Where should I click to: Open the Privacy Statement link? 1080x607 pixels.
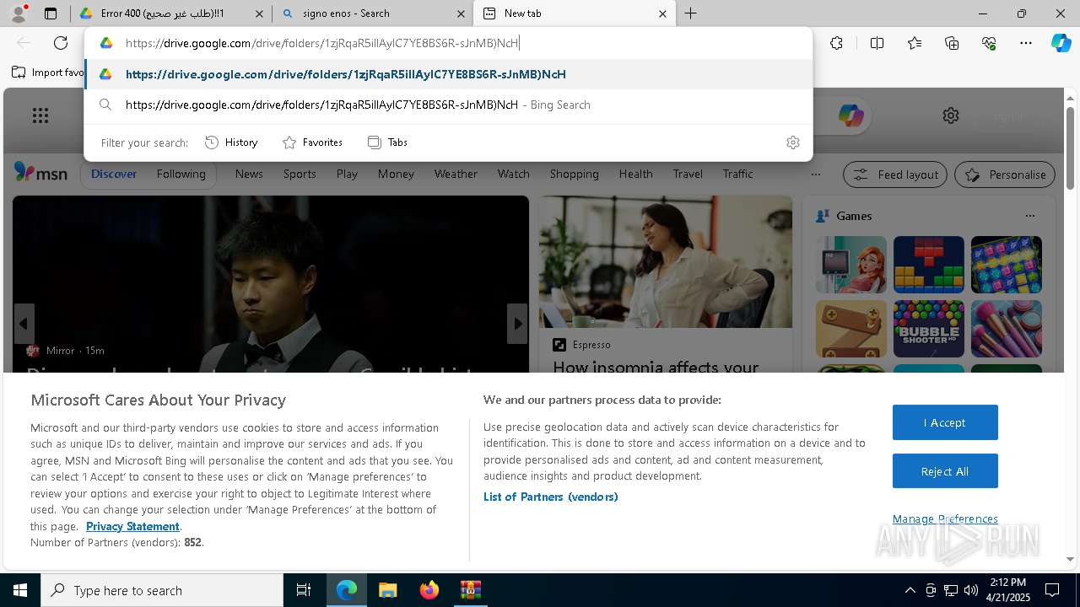tap(132, 526)
